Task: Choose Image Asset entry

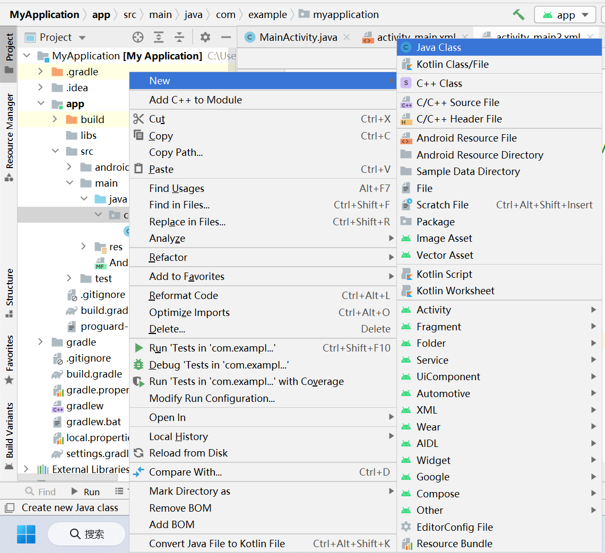Action: [499, 239]
